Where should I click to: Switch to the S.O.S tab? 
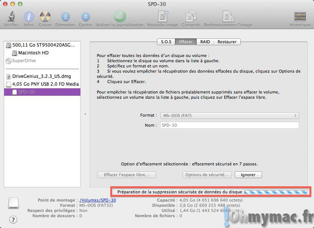click(166, 42)
